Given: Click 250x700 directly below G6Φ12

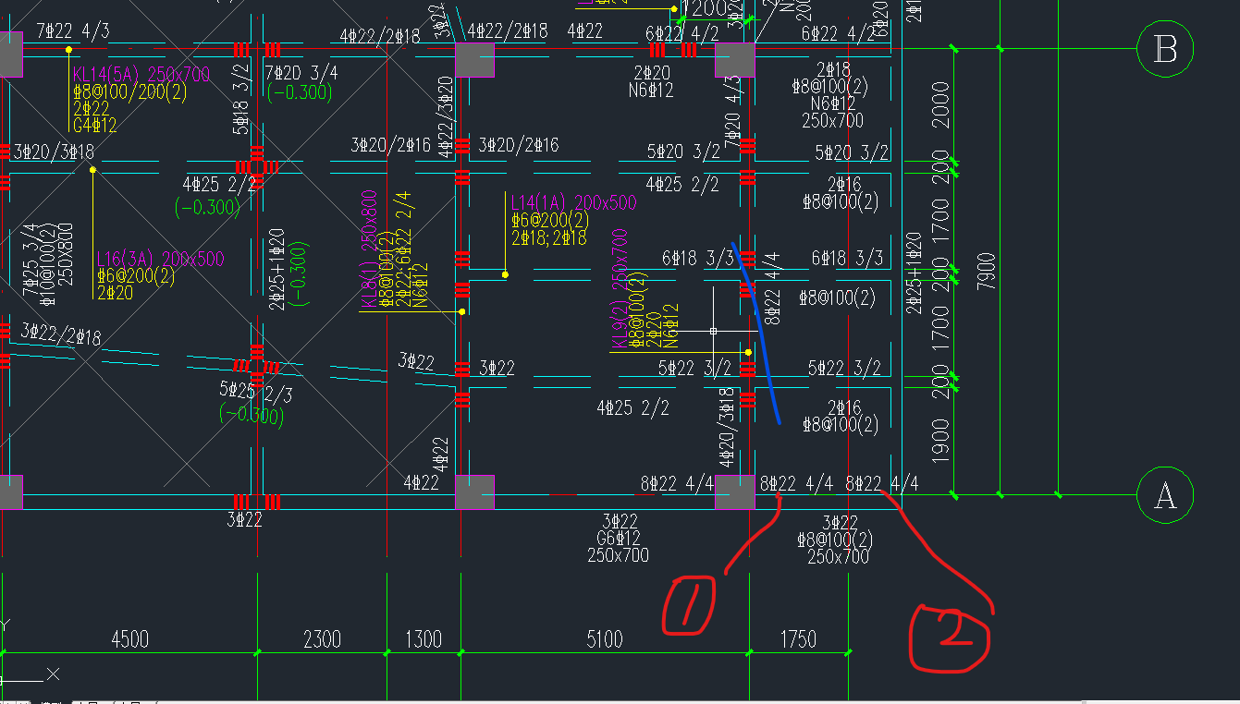Looking at the screenshot, I should coord(618,555).
